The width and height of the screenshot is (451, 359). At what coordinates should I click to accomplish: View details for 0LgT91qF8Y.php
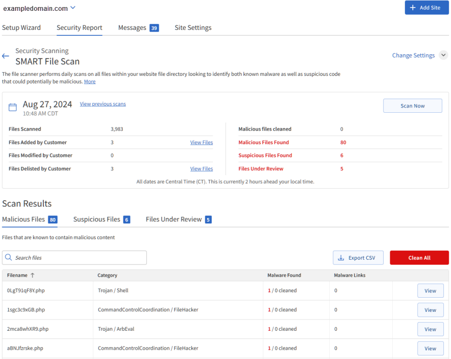430,291
